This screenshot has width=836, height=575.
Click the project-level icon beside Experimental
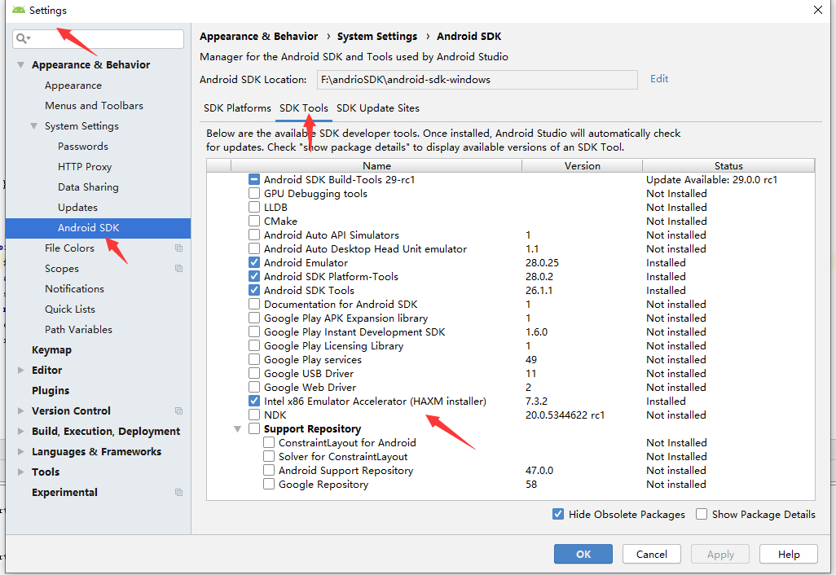coord(178,493)
